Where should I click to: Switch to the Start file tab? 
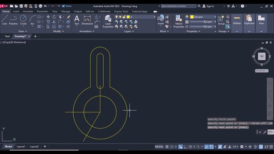[7, 36]
